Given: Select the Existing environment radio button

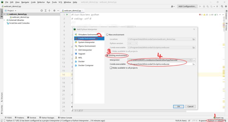Looking at the screenshot, I should (x=107, y=55).
